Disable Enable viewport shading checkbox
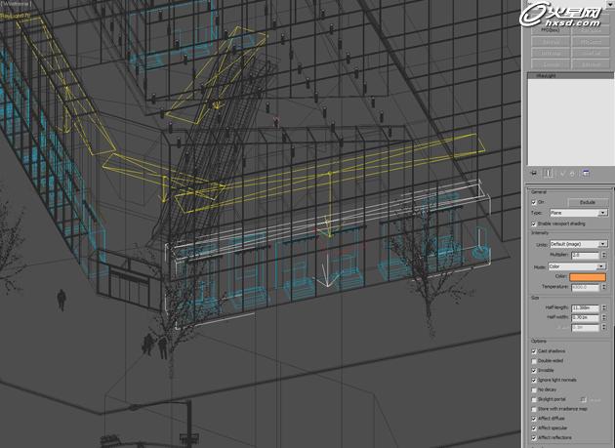This screenshot has width=615, height=448. click(534, 224)
